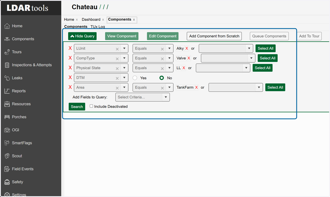This screenshot has height=197, width=330.
Task: Click the Resources icon in sidebar
Action: click(7, 104)
